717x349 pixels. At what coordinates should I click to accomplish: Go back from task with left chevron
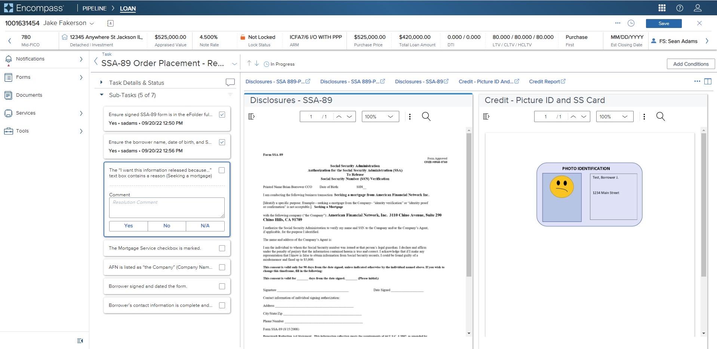[96, 62]
